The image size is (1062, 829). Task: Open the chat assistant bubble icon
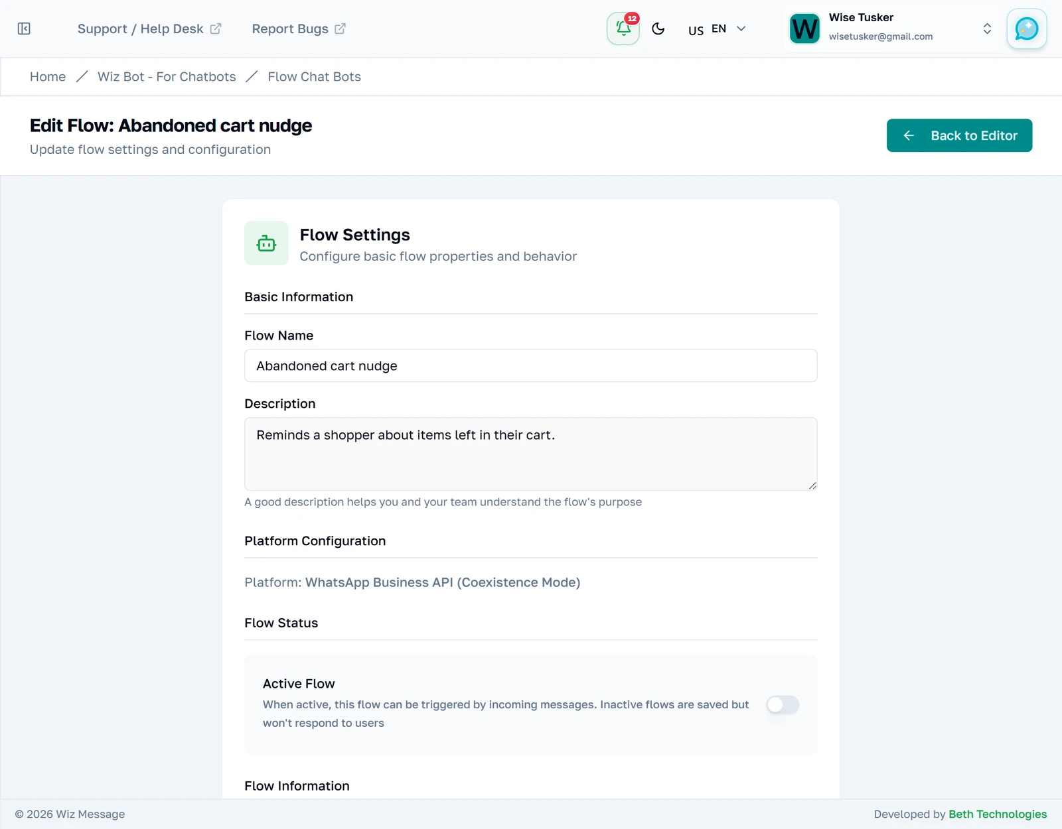point(1027,29)
